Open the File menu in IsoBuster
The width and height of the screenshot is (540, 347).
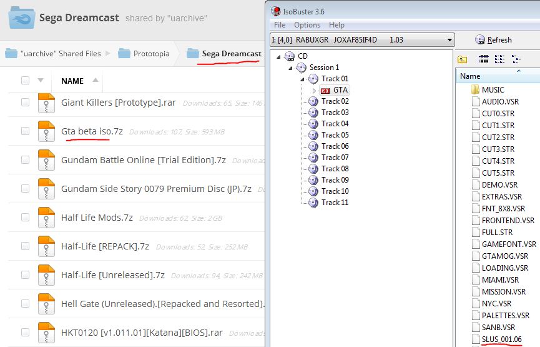click(280, 25)
